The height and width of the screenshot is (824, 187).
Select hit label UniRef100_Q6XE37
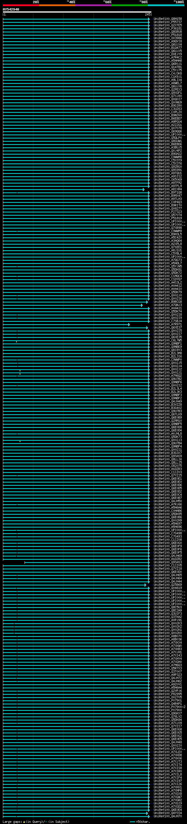[x=168, y=328]
